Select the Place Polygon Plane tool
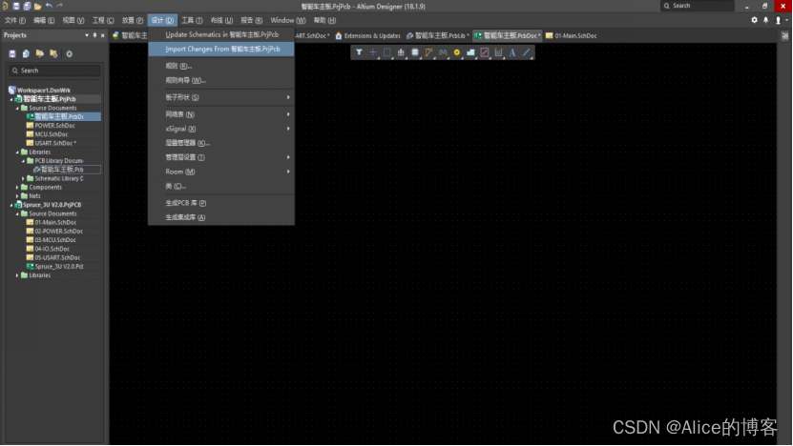The image size is (793, 446). coord(470,52)
